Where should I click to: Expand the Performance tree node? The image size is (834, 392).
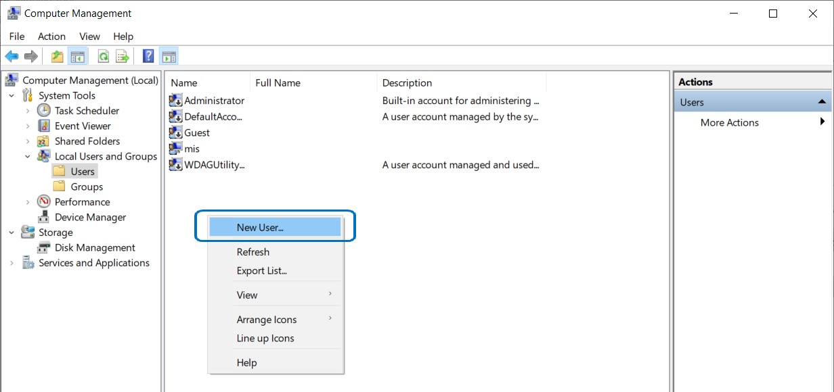click(28, 202)
